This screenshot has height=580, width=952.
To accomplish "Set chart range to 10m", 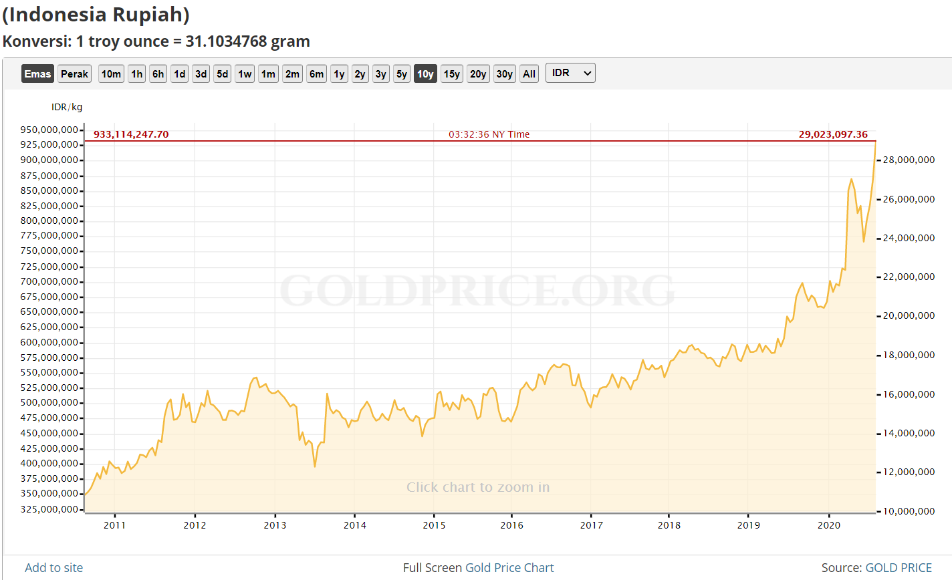I will point(111,74).
